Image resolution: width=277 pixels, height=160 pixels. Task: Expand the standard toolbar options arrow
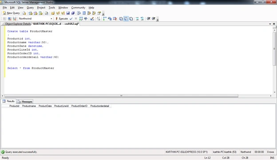click(103, 13)
